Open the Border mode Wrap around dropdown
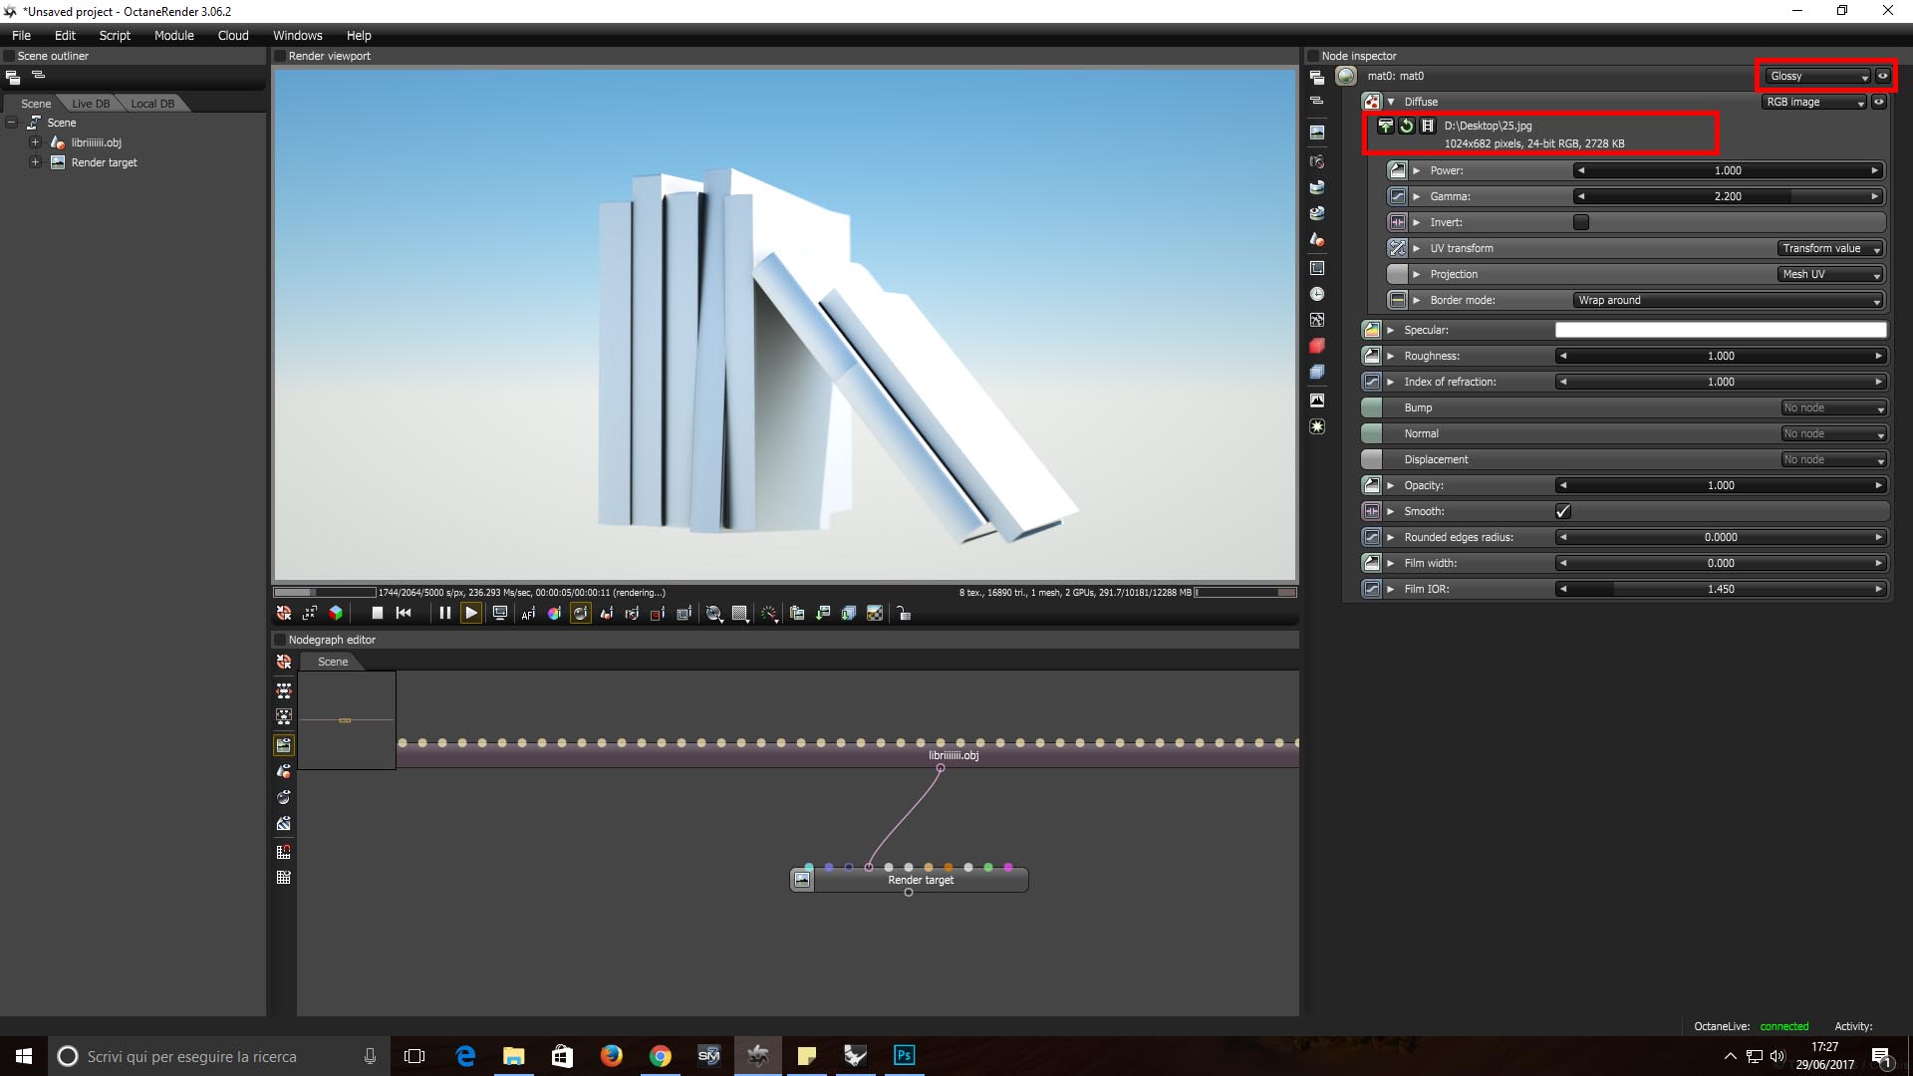Viewport: 1913px width, 1076px height. point(1728,300)
